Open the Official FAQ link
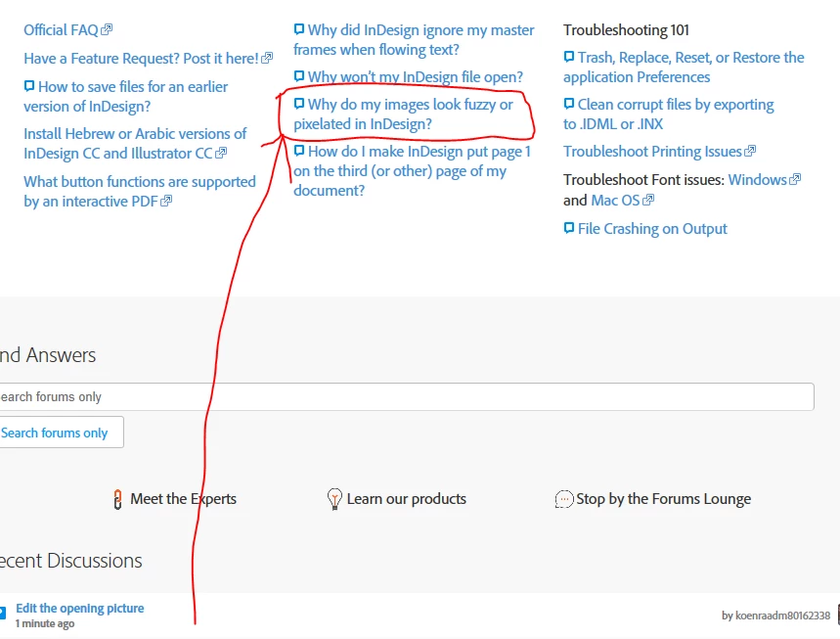 tap(61, 30)
